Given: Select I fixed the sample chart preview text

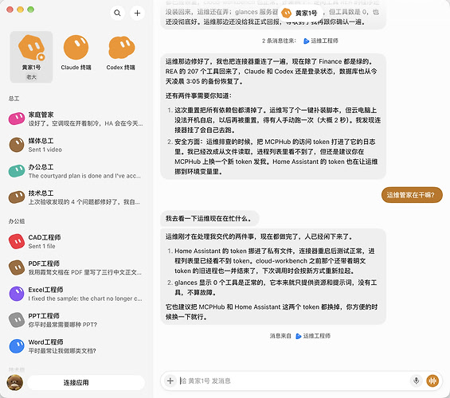Looking at the screenshot, I should coord(85,298).
